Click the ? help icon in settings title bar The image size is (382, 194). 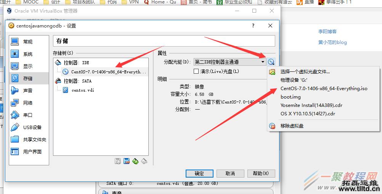coord(253,26)
